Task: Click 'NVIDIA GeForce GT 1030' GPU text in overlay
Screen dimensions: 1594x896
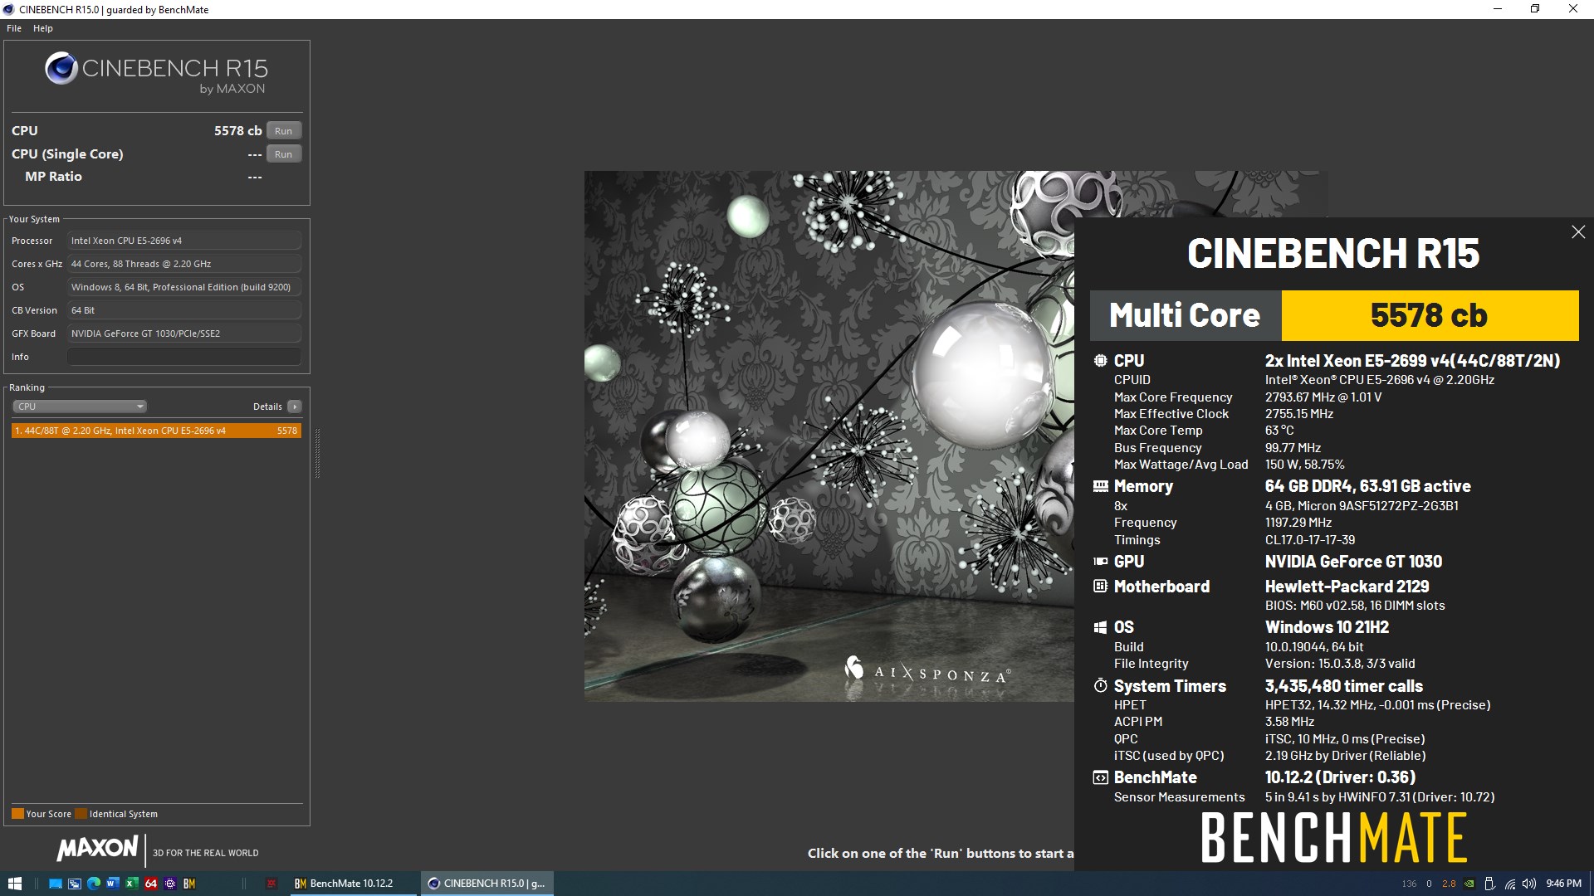Action: coord(1353,562)
